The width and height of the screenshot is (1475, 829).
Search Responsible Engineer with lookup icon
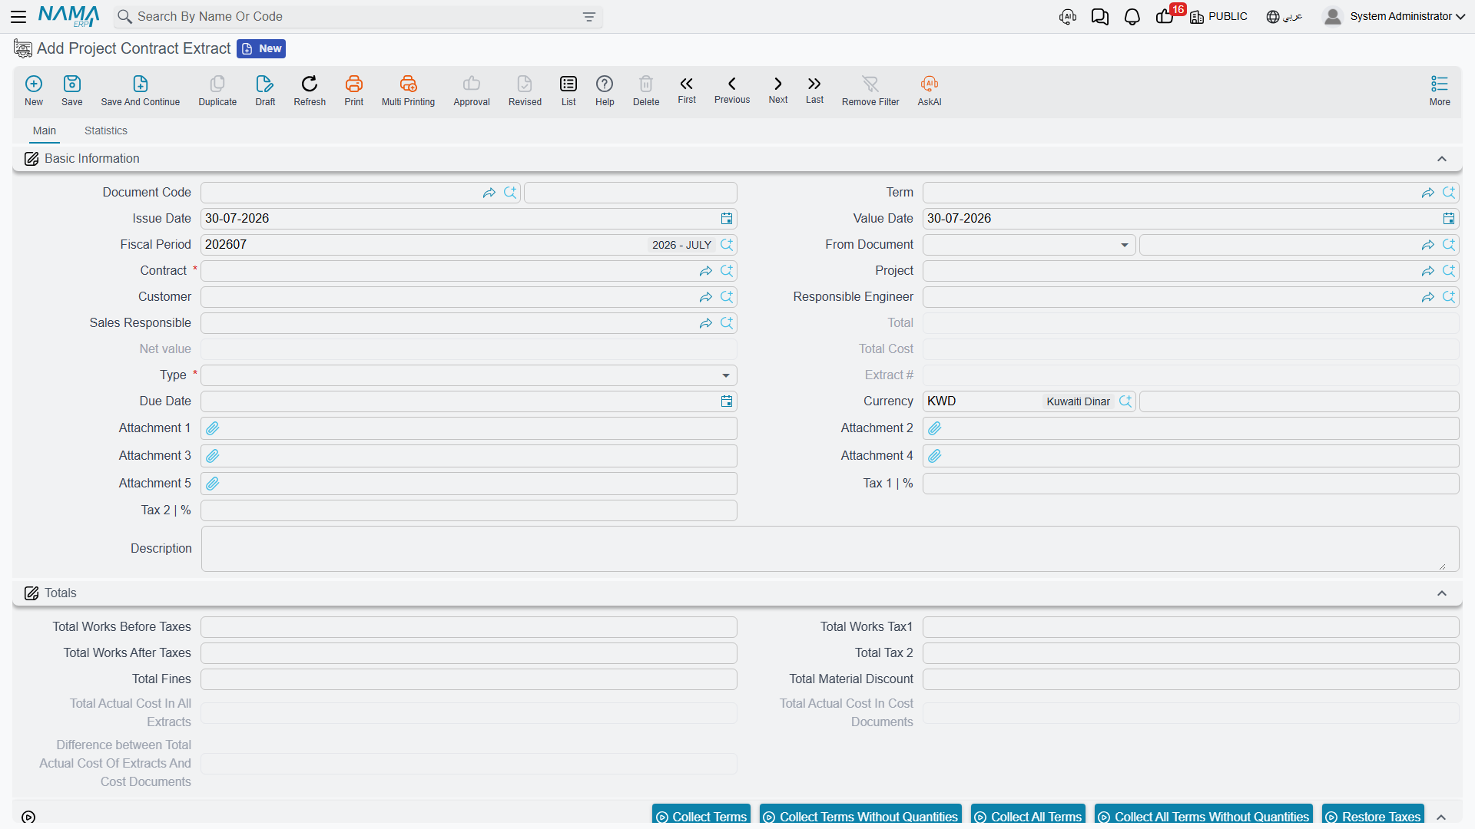1449,297
